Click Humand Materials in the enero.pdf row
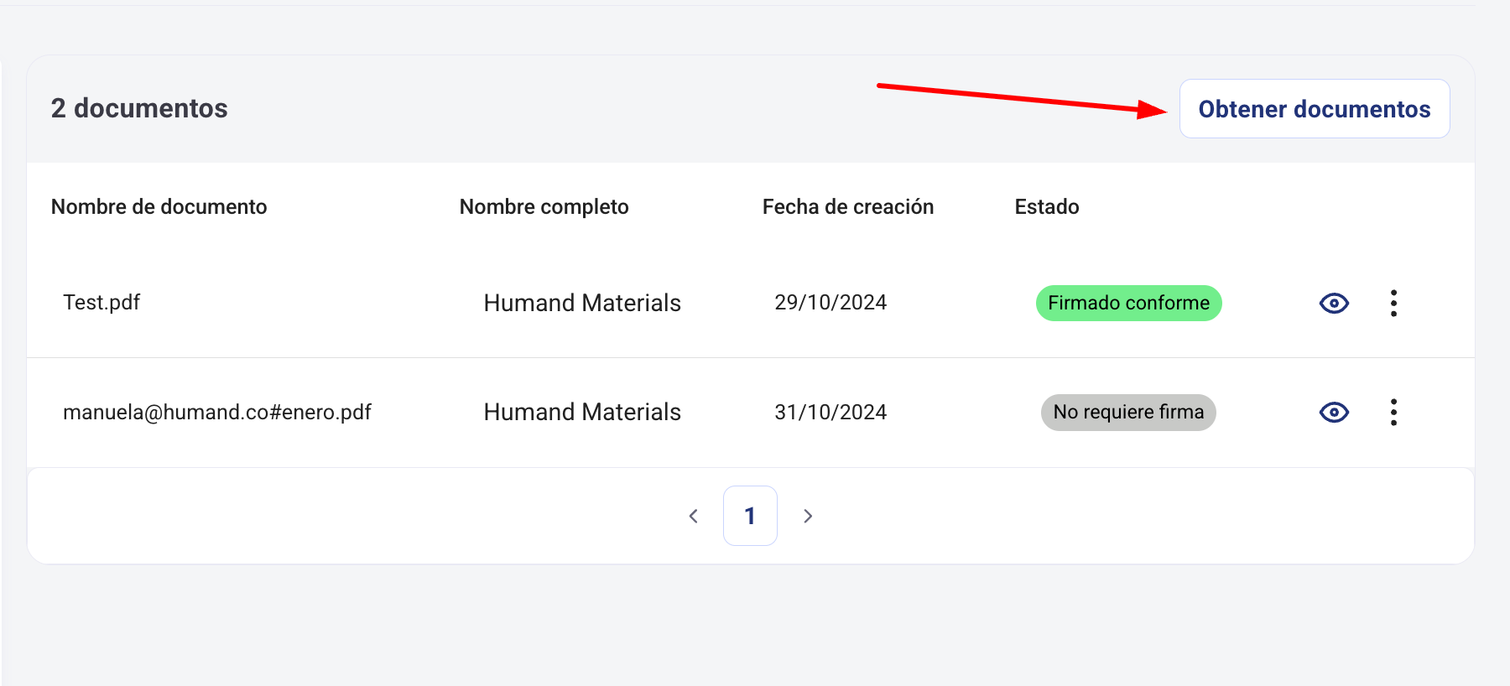The width and height of the screenshot is (1510, 686). point(582,412)
